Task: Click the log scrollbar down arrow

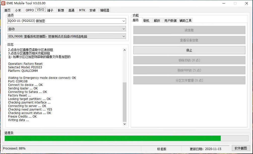Action: (124, 124)
